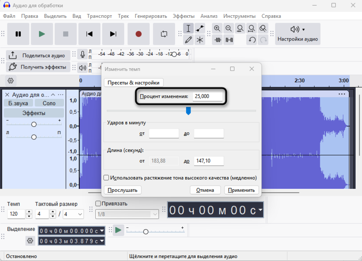The width and height of the screenshot is (362, 261).
Task: Toggle the Привязать snap checkbox
Action: point(98,203)
